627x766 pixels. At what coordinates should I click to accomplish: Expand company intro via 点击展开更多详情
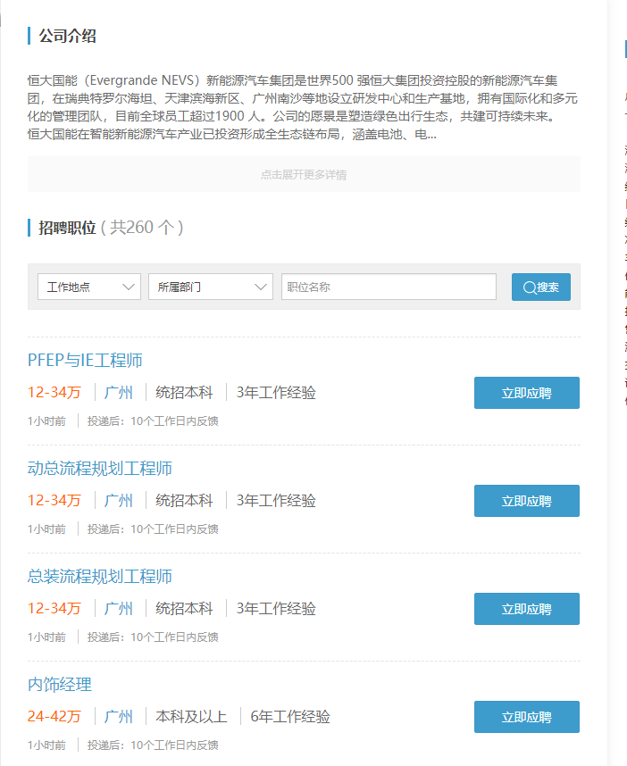[304, 174]
